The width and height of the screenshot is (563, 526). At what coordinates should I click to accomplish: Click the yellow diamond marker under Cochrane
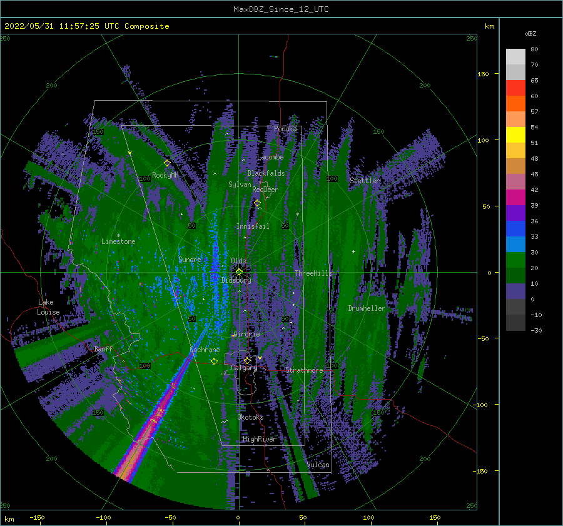(214, 361)
